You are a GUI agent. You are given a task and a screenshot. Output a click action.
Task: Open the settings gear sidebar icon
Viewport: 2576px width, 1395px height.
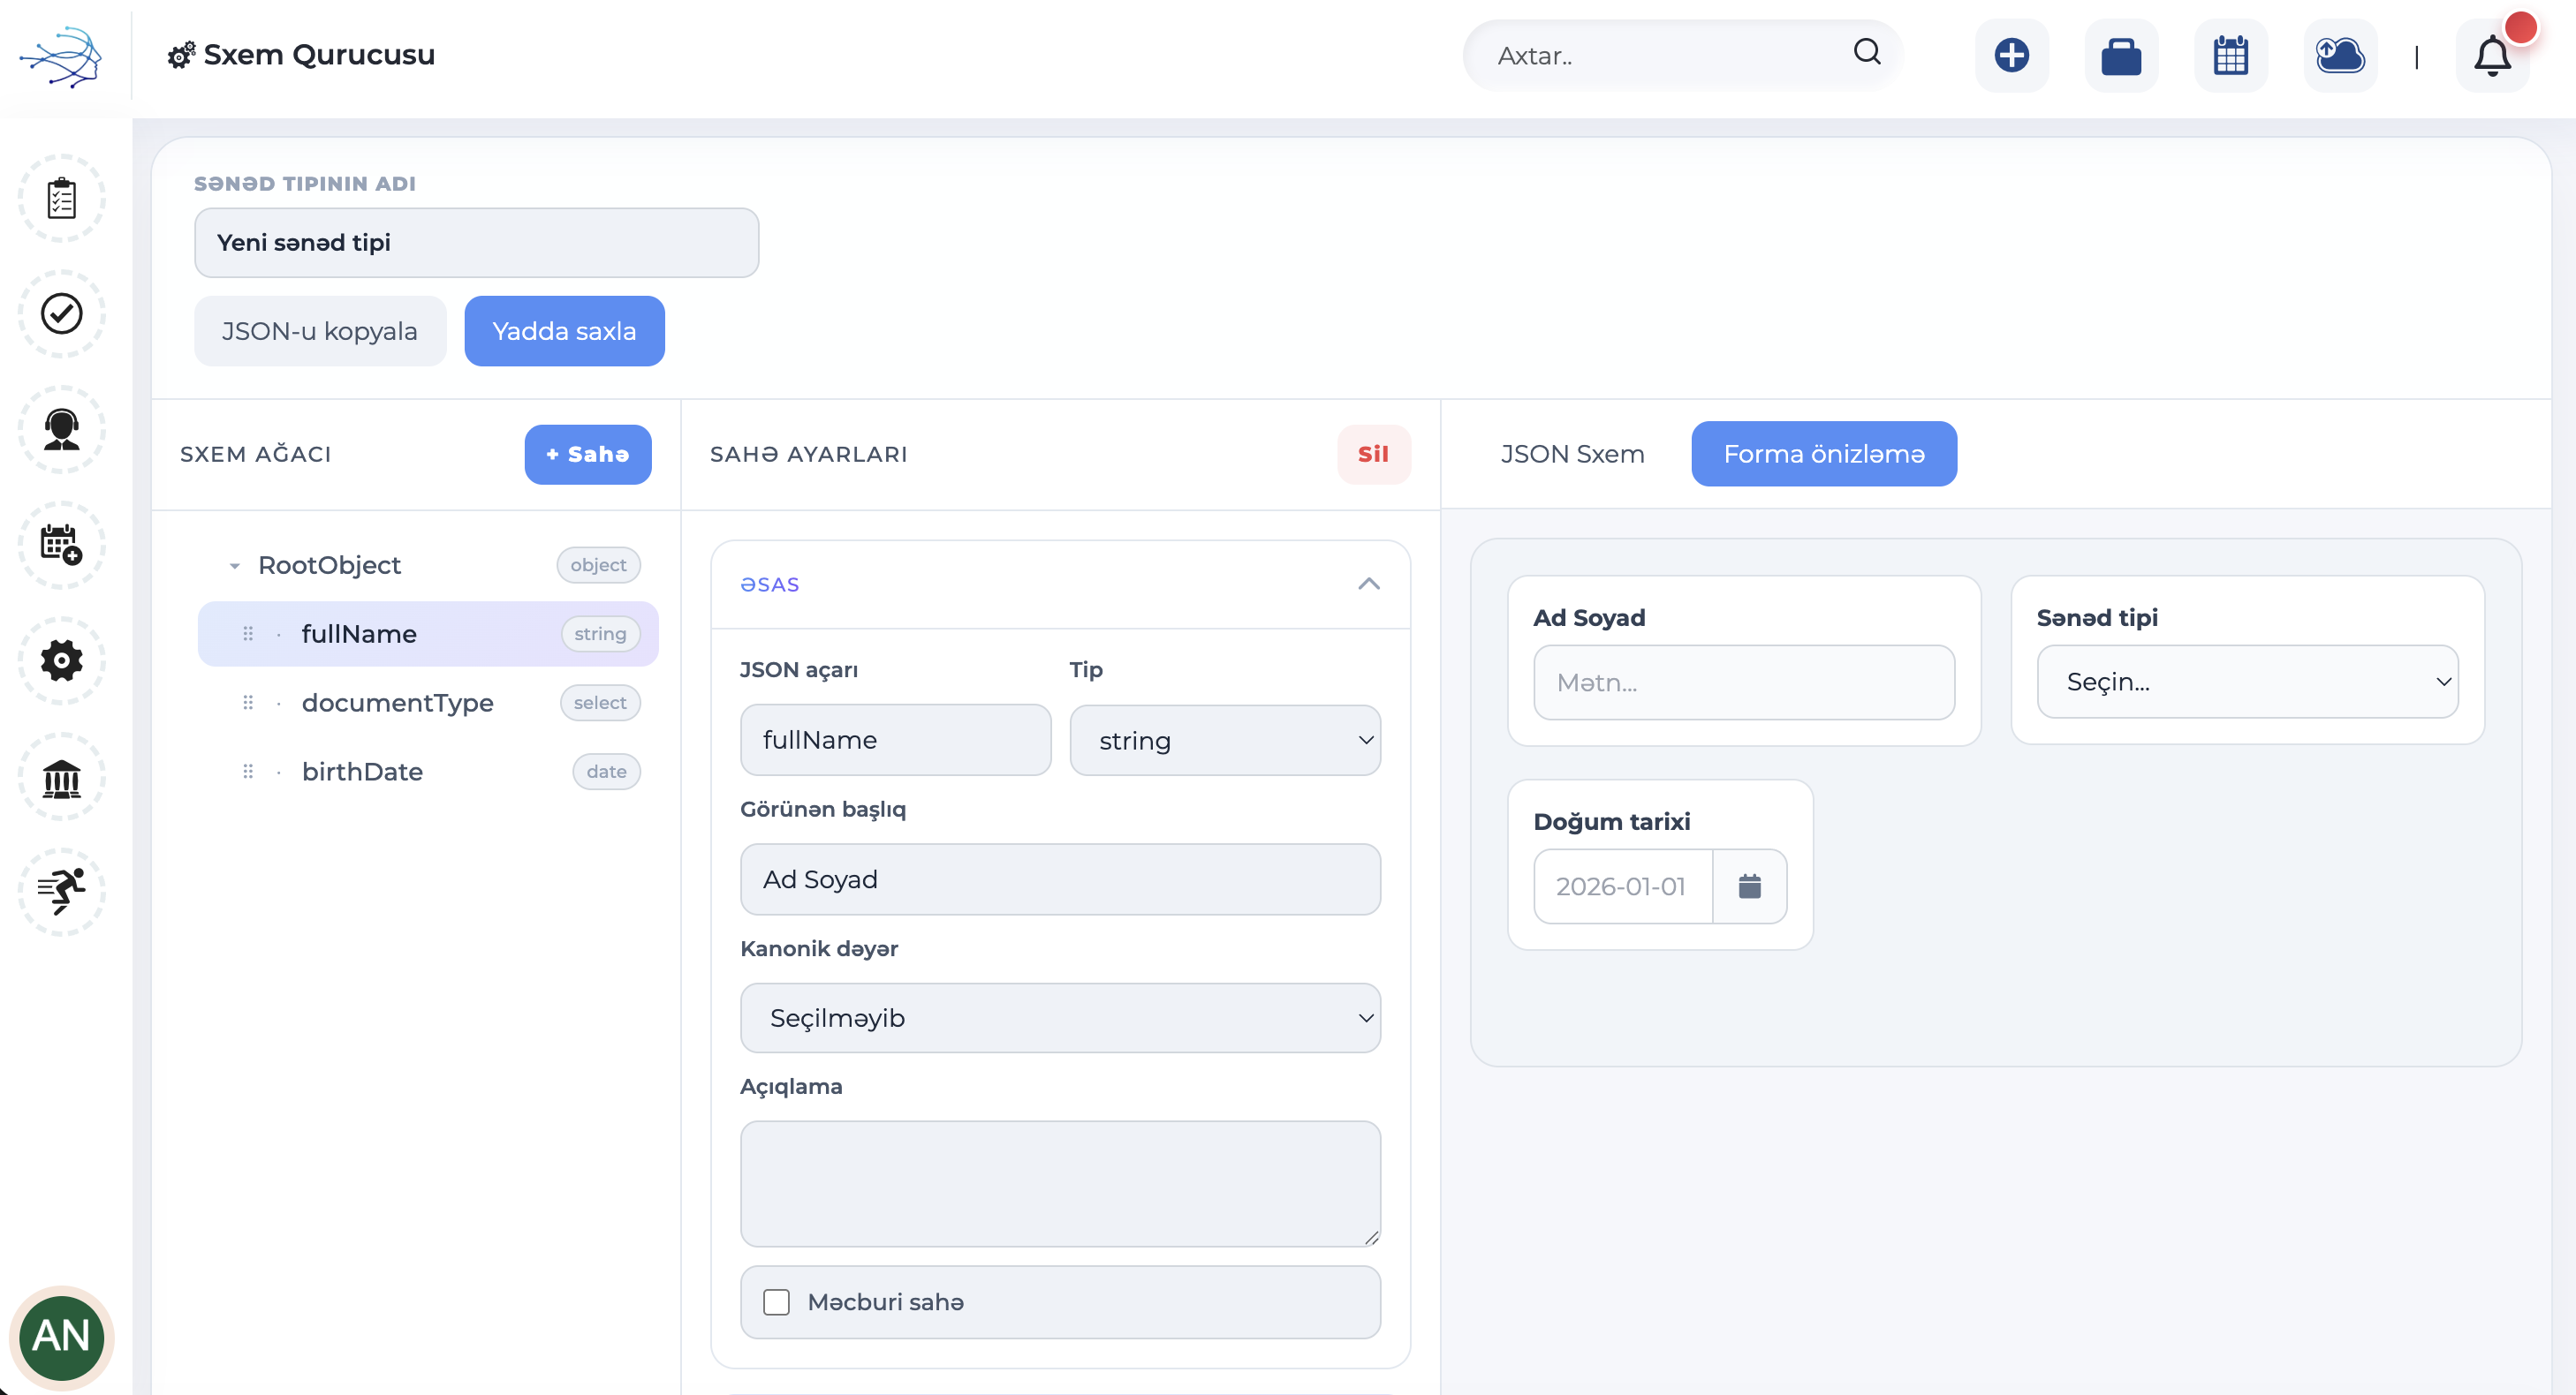(62, 660)
